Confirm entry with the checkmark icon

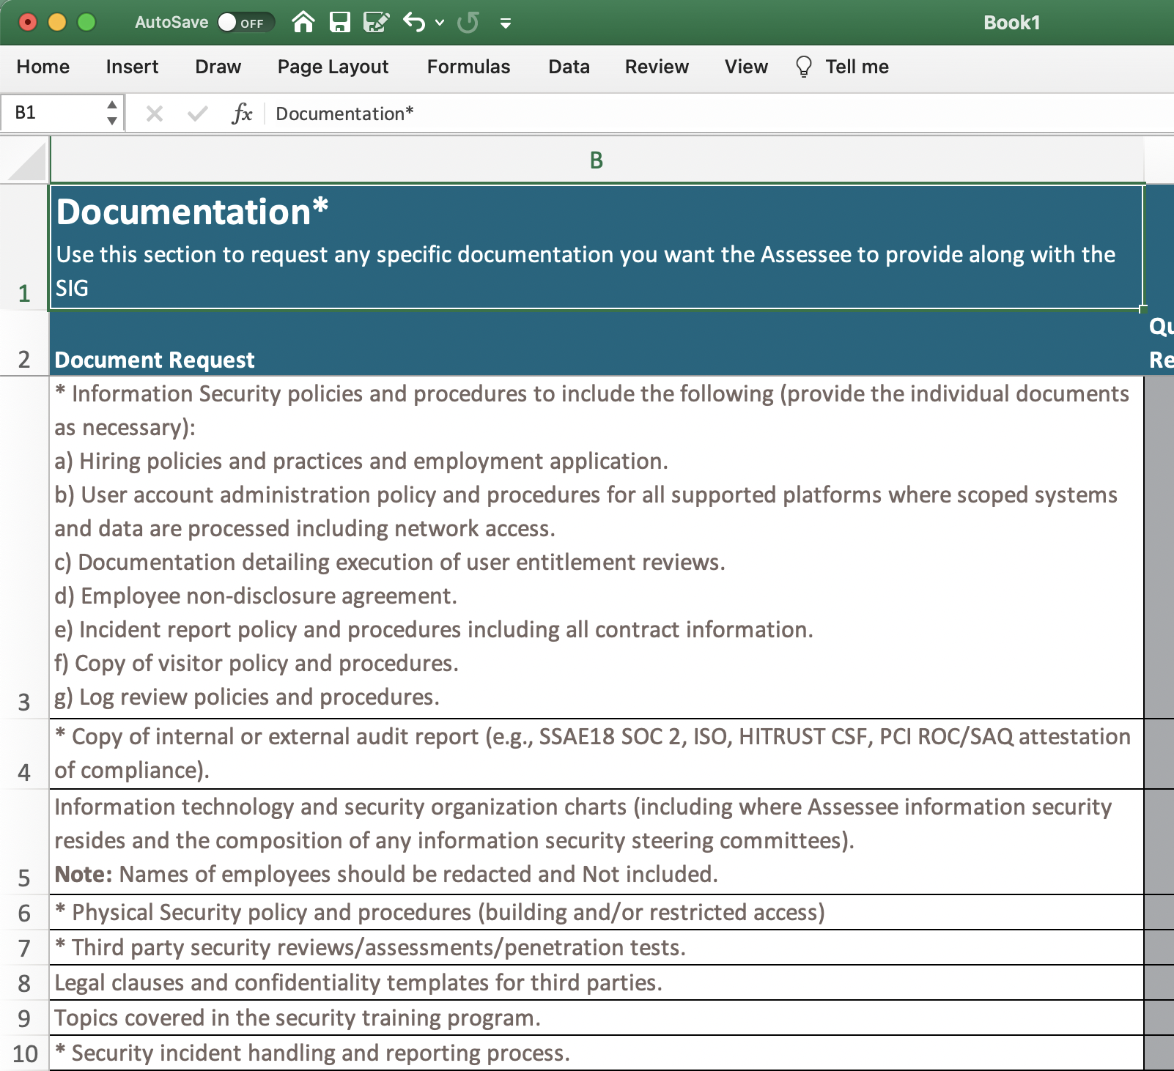click(198, 114)
